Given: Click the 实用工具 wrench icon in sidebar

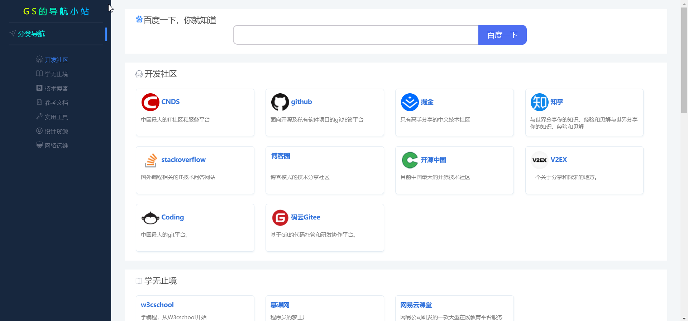Looking at the screenshot, I should (x=39, y=117).
